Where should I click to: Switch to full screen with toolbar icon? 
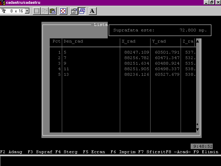[x=63, y=11]
